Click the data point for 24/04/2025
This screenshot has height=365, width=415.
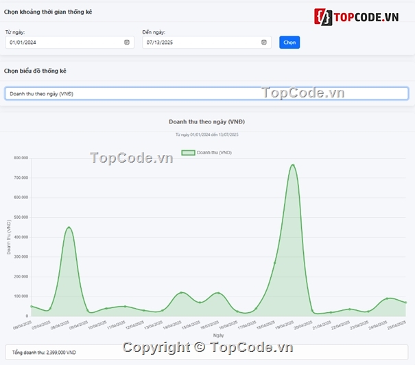(387, 298)
